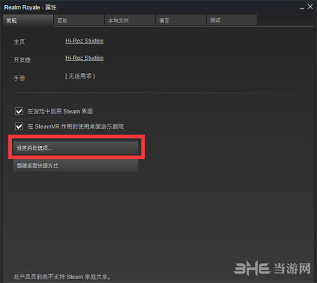Open the Hi-Rez Studios developer link beside 开发商
The image size is (317, 283).
point(84,58)
